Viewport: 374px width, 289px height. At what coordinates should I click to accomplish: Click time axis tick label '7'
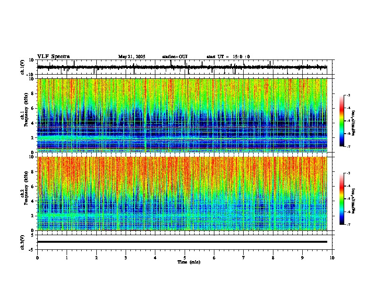pyautogui.click(x=244, y=258)
